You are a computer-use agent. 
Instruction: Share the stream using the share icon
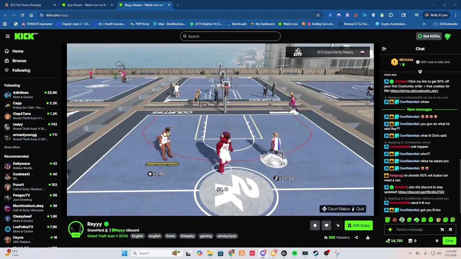pyautogui.click(x=356, y=237)
